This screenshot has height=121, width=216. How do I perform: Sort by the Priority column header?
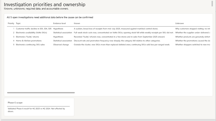coord(11,23)
